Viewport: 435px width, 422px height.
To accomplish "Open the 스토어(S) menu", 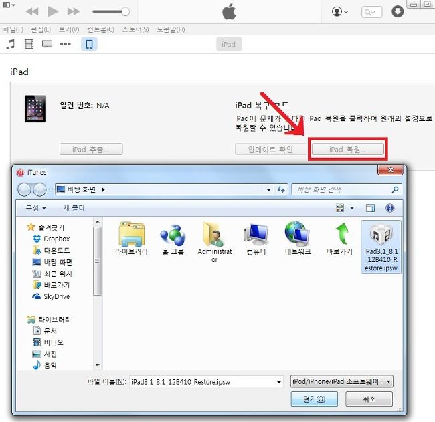I will 135,29.
